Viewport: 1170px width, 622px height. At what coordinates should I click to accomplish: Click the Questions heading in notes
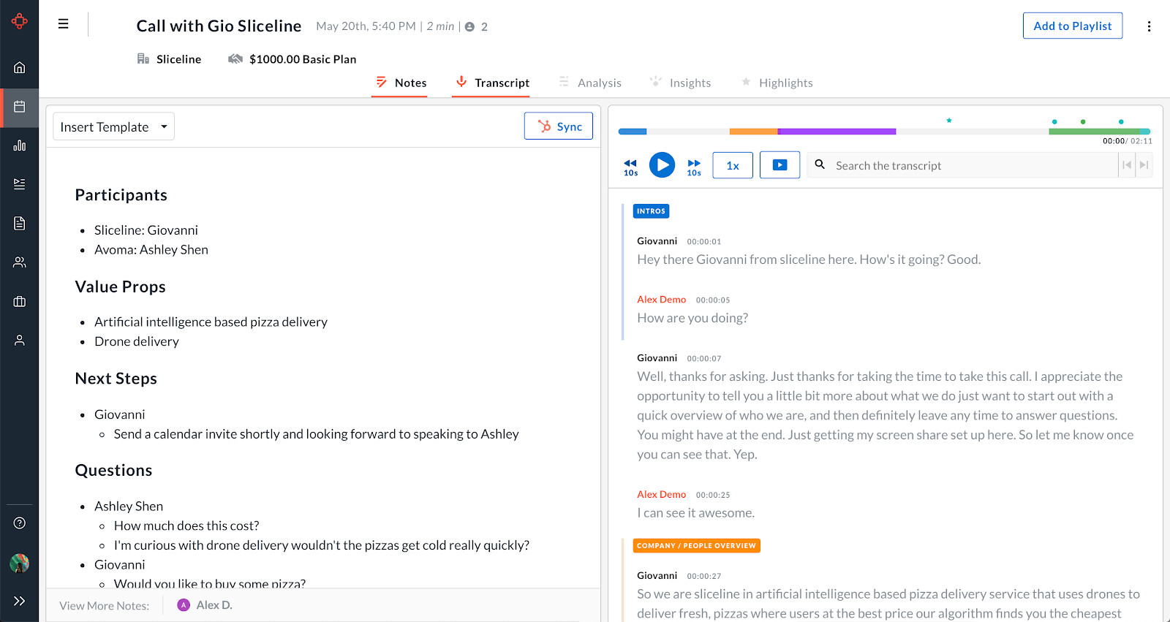113,470
